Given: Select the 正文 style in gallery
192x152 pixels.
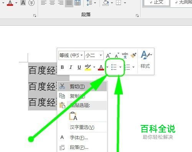Looking at the screenshot, I should coord(157,3).
